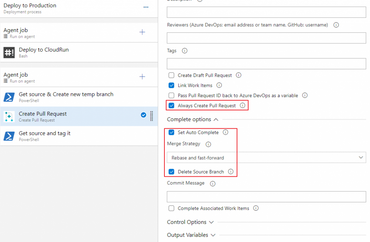Expand the Control Options section

tap(190, 222)
